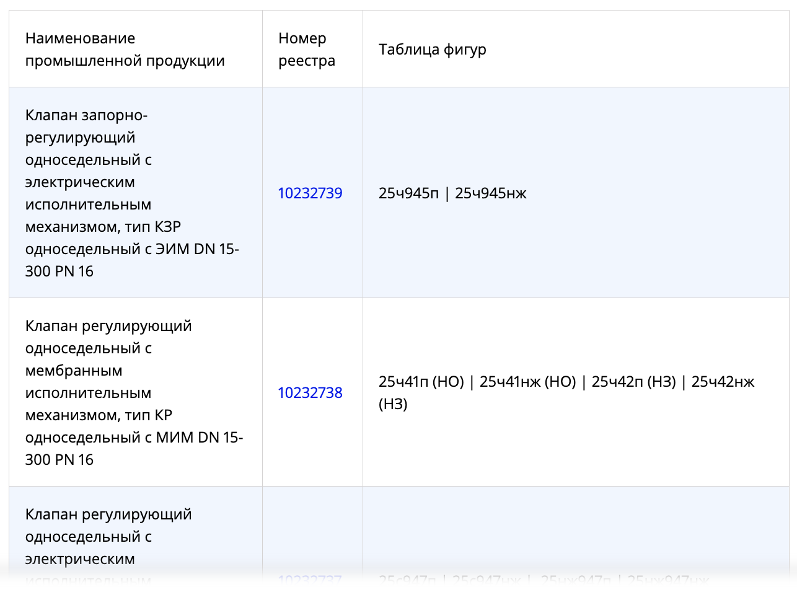Open registry number 10232739 link

(x=310, y=193)
